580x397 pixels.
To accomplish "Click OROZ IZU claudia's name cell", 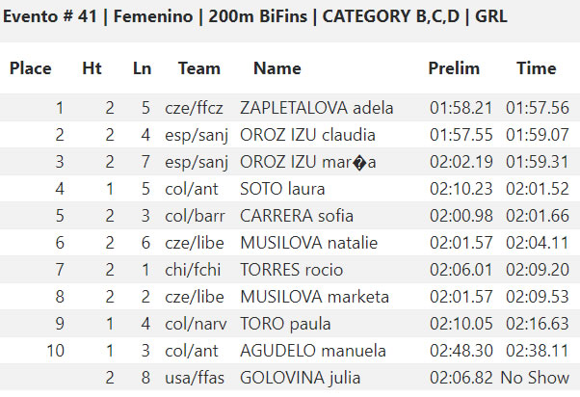I will [x=307, y=135].
